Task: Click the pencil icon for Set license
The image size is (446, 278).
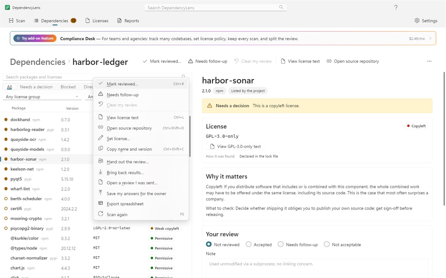Action: click(x=101, y=138)
